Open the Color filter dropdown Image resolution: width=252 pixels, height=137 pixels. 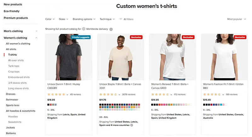coord(50,19)
